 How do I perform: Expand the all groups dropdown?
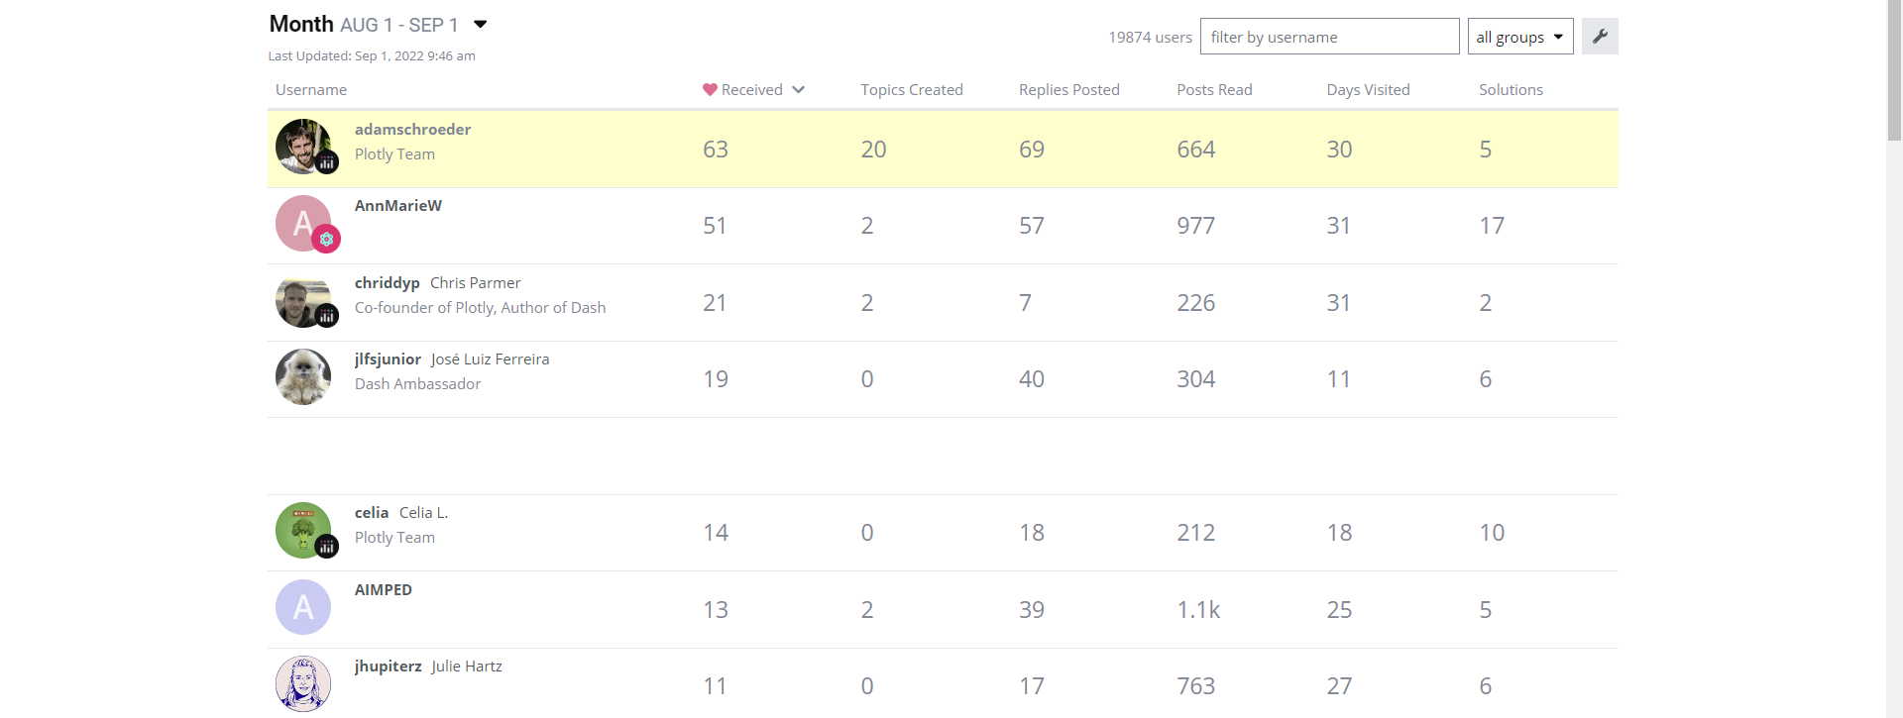(x=1519, y=37)
